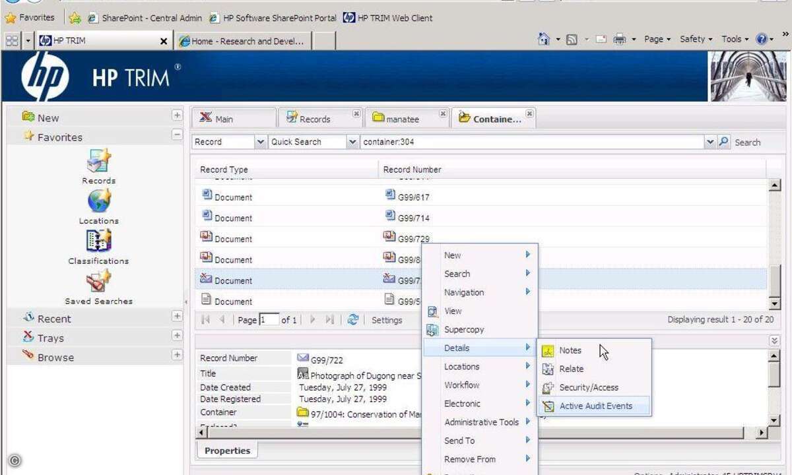792x475 pixels.
Task: Click Add to Favorites star icon
Action: (x=75, y=18)
